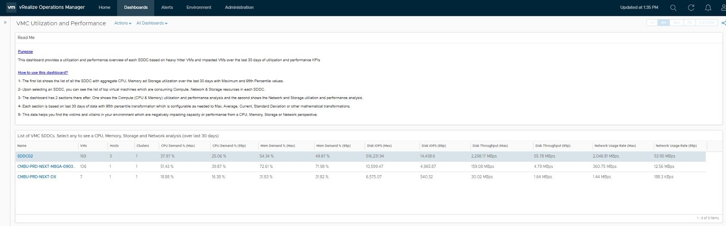Click the SDDC02 link in the list
726x226 pixels.
(25, 156)
